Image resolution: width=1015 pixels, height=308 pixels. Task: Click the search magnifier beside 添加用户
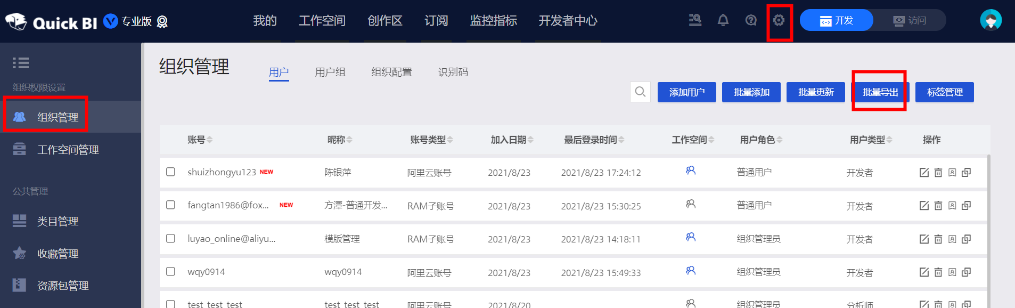[x=640, y=92]
